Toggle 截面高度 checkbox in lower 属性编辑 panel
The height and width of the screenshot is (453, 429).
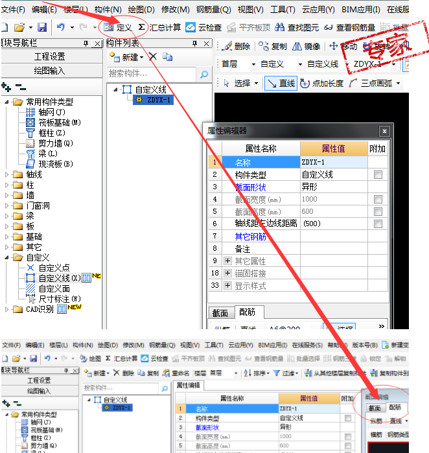[x=348, y=445]
